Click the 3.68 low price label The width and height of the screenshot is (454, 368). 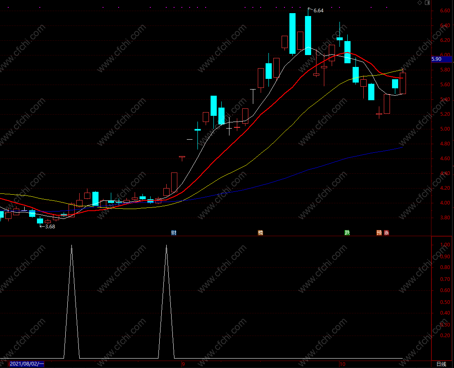50,227
